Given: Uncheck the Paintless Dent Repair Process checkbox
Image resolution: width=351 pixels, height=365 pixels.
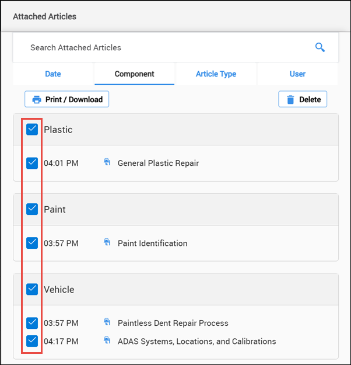Looking at the screenshot, I should (x=32, y=323).
